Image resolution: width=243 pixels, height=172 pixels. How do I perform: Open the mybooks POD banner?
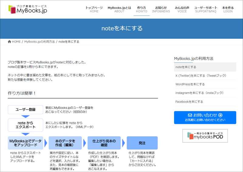[205, 136]
